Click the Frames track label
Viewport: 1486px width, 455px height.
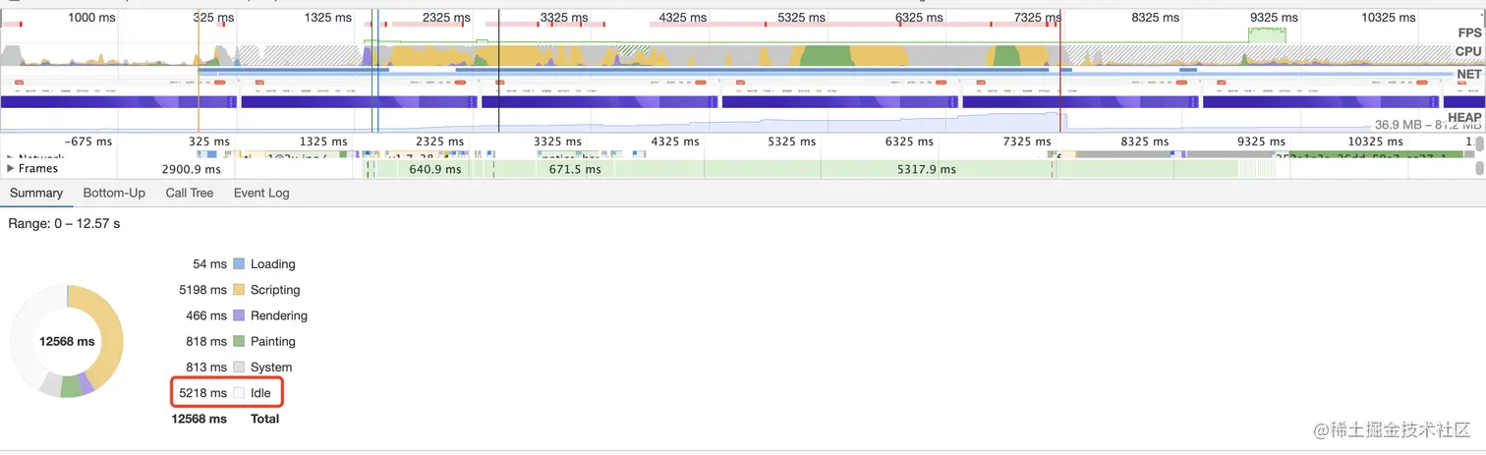click(38, 169)
